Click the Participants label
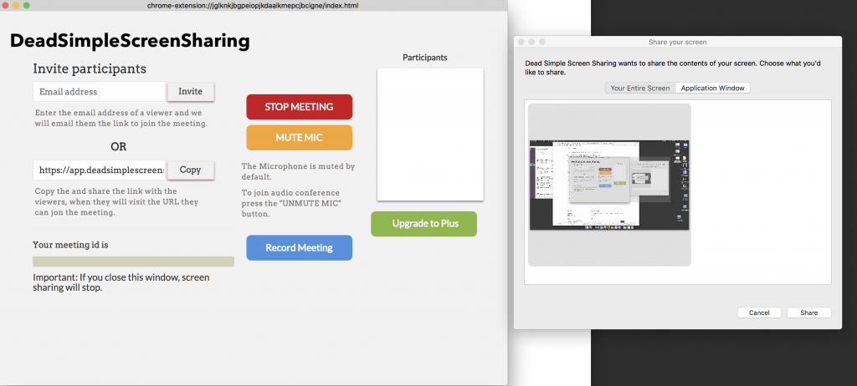 424,58
